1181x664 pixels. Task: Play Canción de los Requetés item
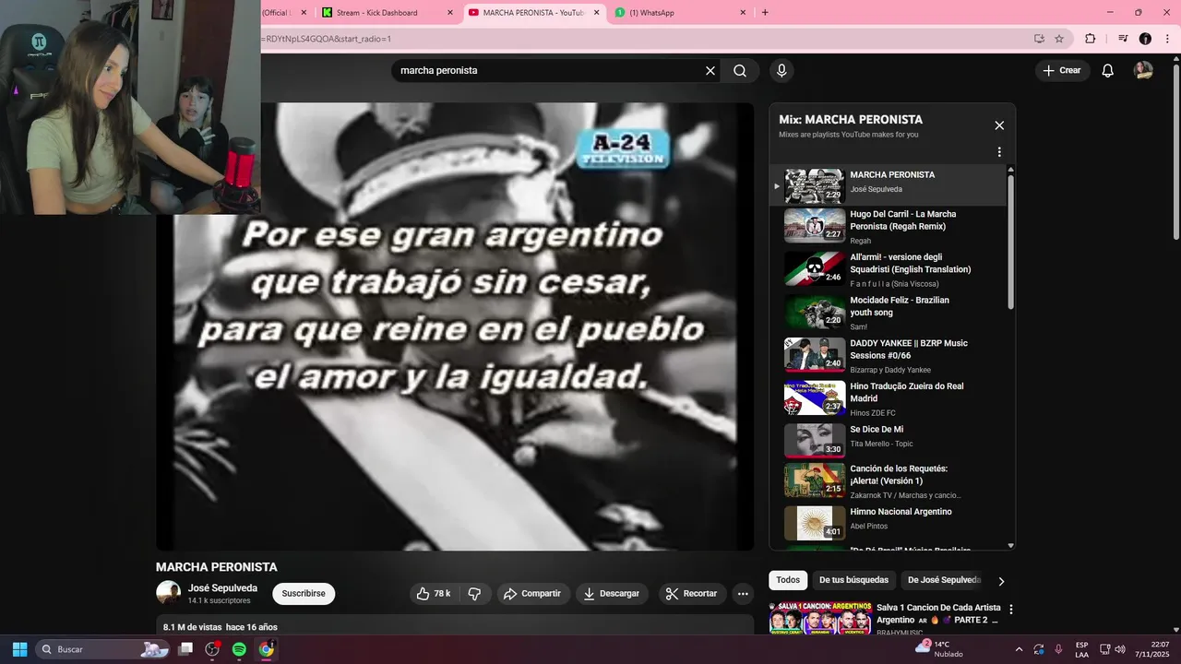(889, 480)
